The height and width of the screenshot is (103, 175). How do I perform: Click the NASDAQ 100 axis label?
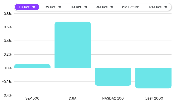pyautogui.click(x=113, y=98)
